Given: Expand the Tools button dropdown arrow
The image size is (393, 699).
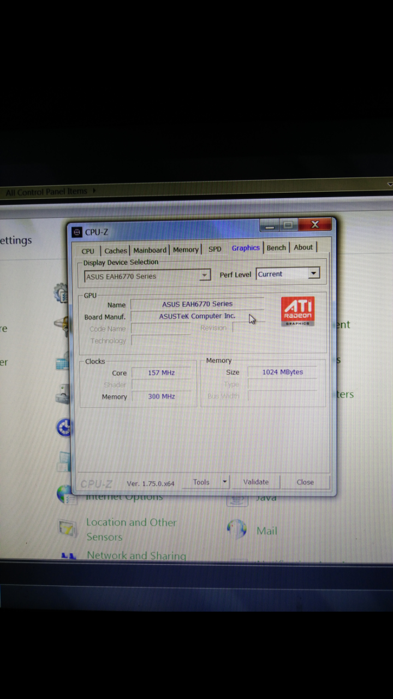Looking at the screenshot, I should pyautogui.click(x=224, y=482).
